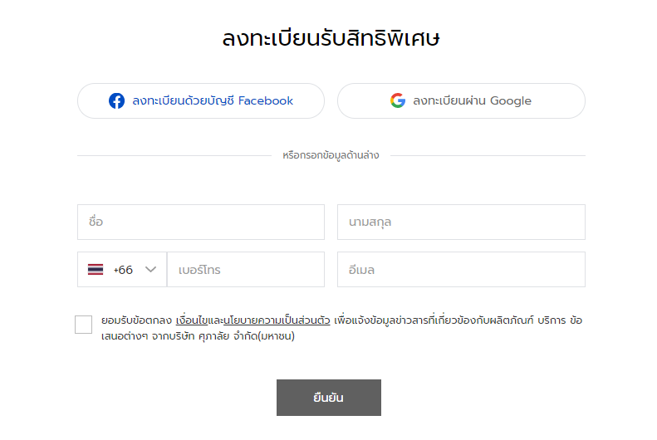Click the ยอมรับข้อตกลง consent label text
The height and width of the screenshot is (440, 657).
136,320
